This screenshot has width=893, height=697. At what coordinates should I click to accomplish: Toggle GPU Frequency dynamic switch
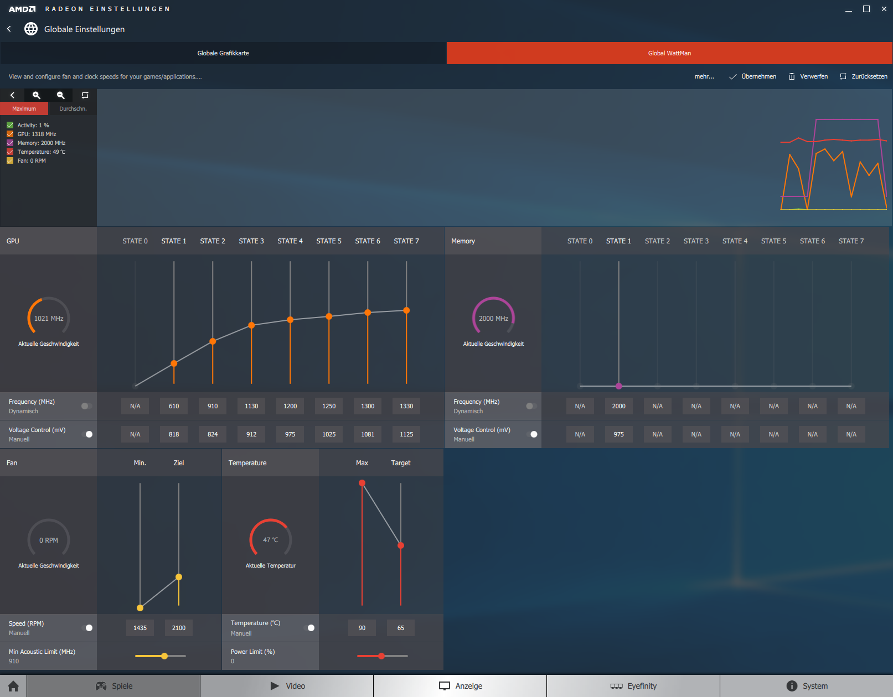click(86, 406)
